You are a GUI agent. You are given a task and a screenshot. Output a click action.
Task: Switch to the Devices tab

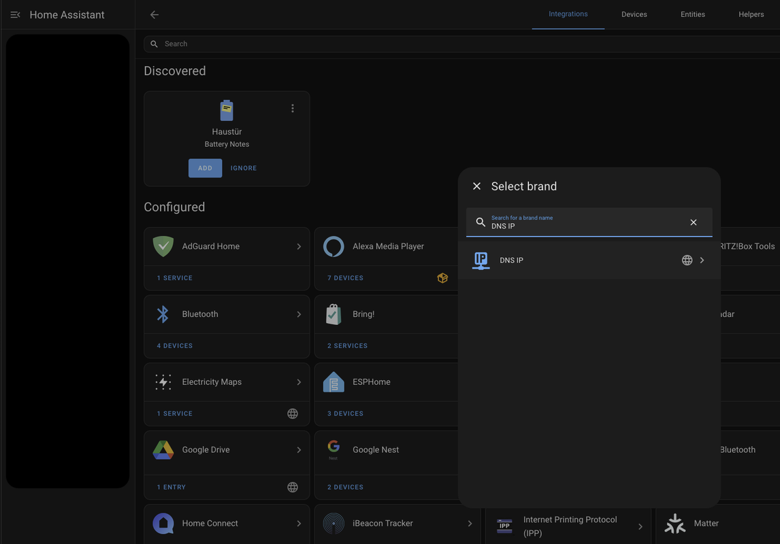tap(634, 14)
